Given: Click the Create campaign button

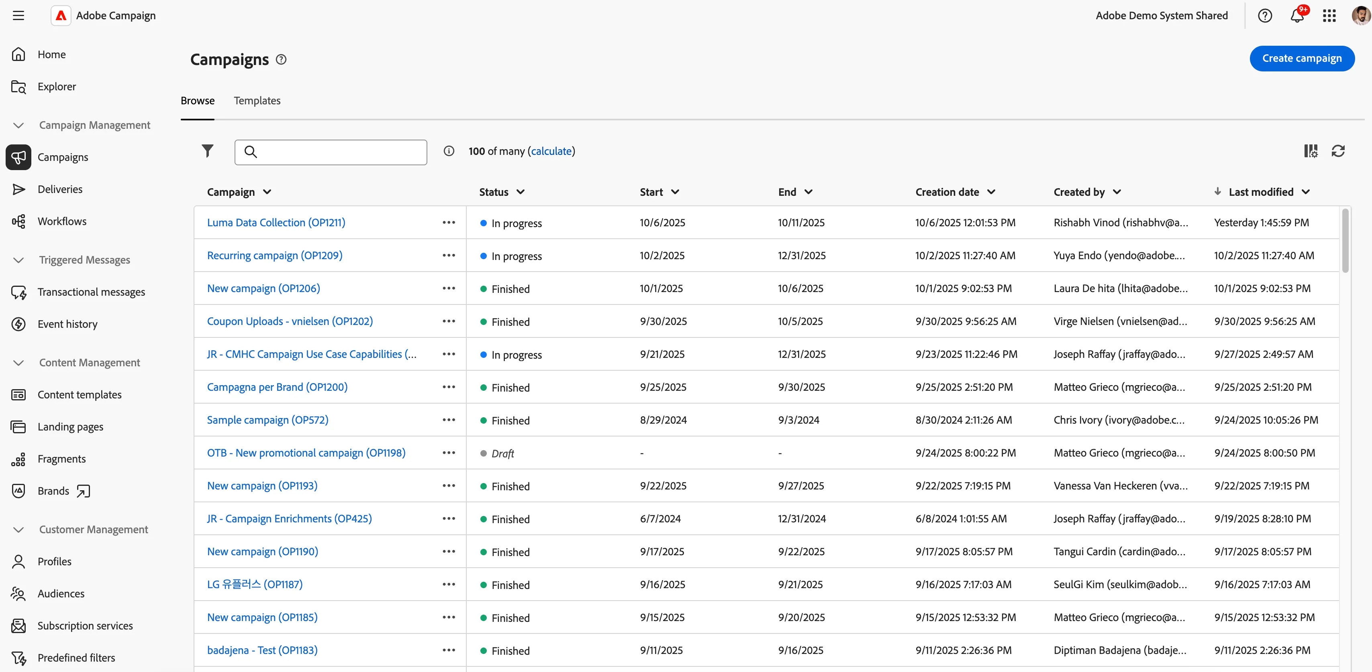Looking at the screenshot, I should [x=1302, y=58].
